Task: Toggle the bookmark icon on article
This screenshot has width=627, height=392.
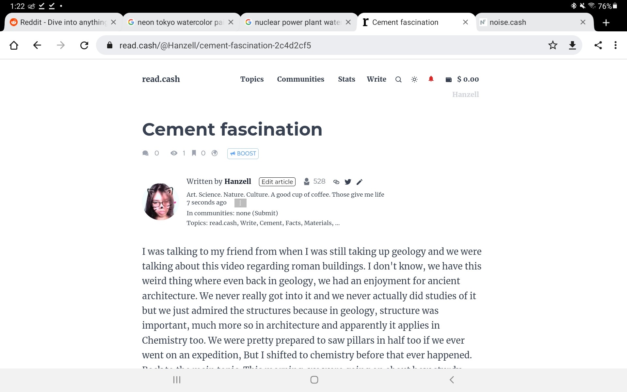Action: coord(194,153)
